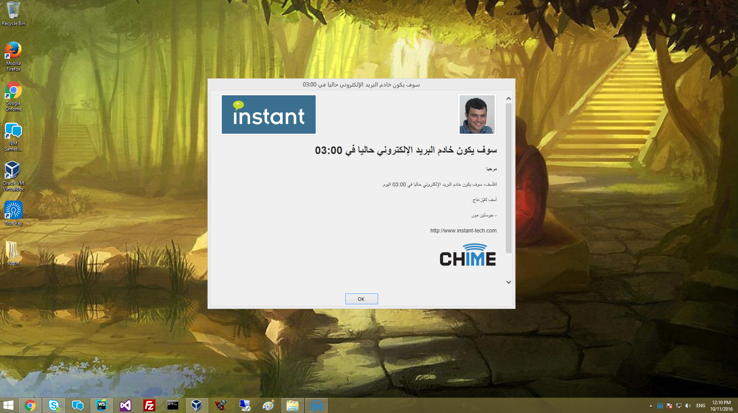Switch to WebStorm in the taskbar

pos(102,405)
